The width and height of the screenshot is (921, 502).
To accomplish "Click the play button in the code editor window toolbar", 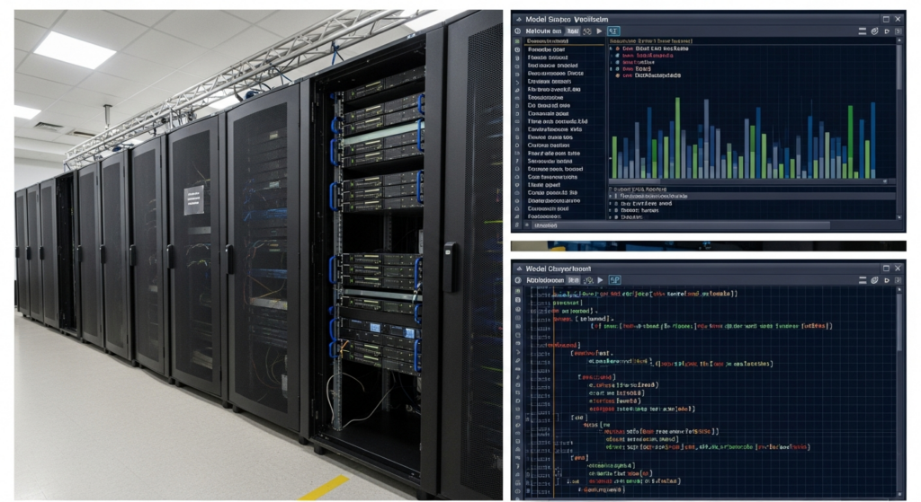I will [x=600, y=280].
